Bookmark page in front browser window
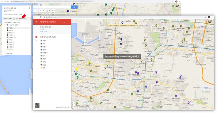Image resolution: width=217 pixels, height=113 pixels. (205, 17)
